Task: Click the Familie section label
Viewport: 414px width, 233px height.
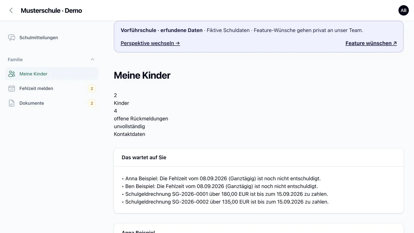Action: 15,60
